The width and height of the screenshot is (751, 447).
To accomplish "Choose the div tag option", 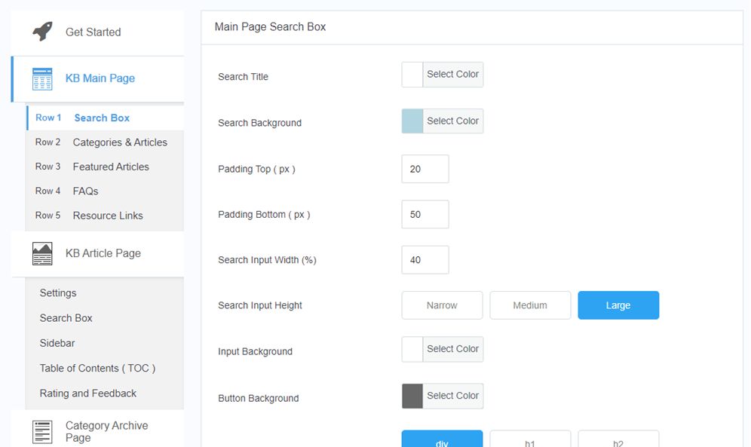I will 442,440.
